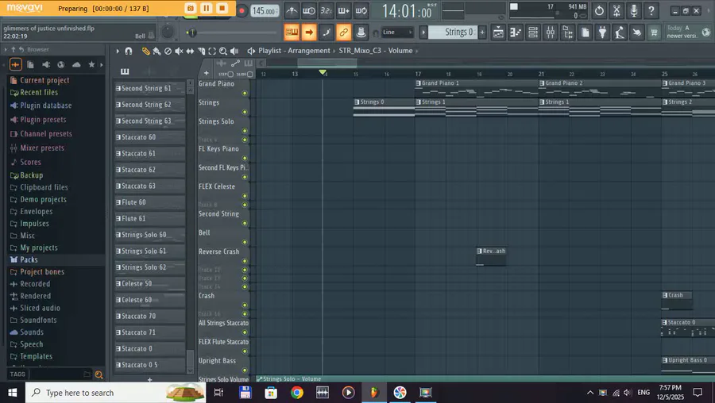Mute the Bell track

(x=245, y=242)
